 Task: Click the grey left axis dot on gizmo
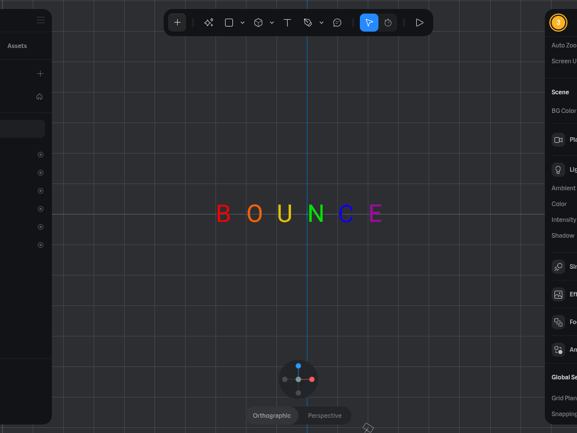(x=285, y=379)
